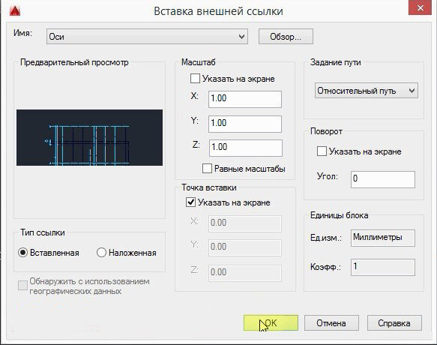Open help via the Справка button

[394, 323]
